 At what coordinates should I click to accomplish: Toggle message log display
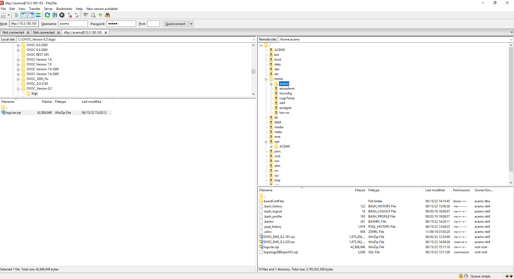point(16,15)
